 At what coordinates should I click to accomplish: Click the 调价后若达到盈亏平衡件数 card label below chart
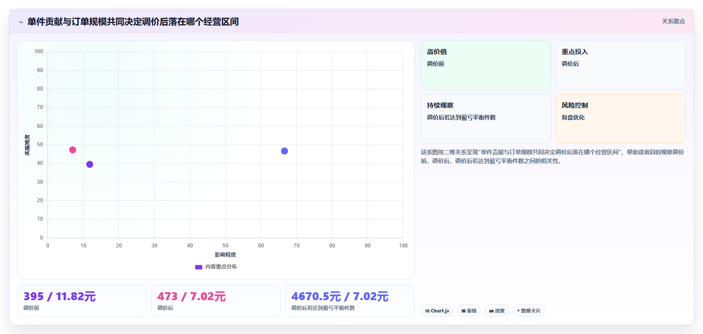click(x=323, y=308)
